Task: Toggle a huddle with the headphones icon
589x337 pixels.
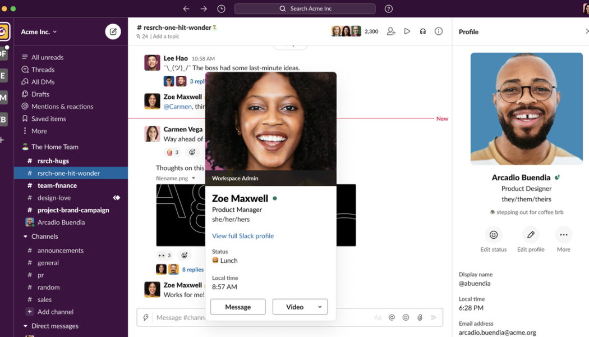Action: pyautogui.click(x=422, y=31)
